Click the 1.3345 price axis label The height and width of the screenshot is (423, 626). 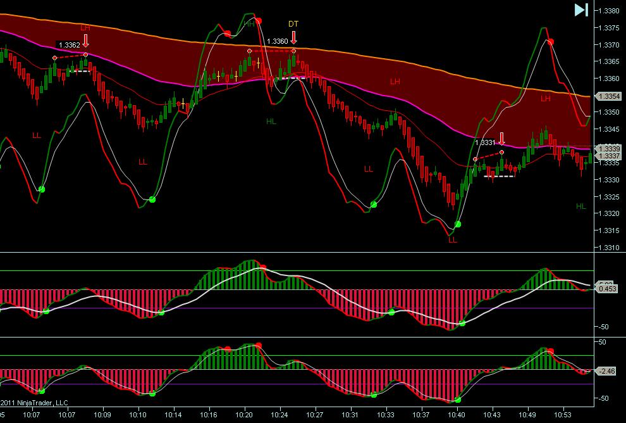609,129
